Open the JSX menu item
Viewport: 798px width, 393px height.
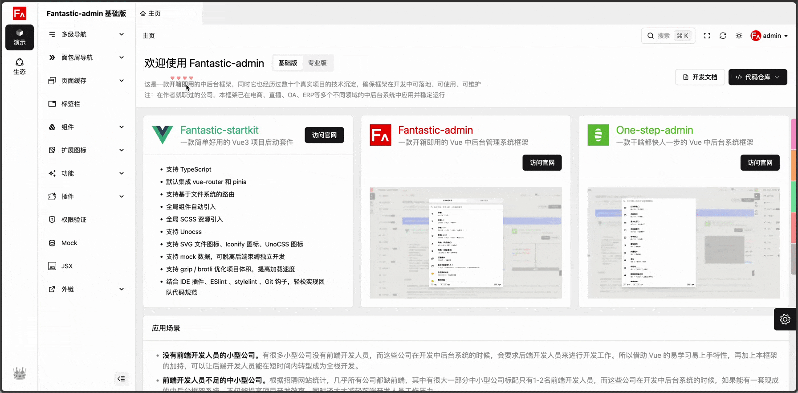point(67,266)
